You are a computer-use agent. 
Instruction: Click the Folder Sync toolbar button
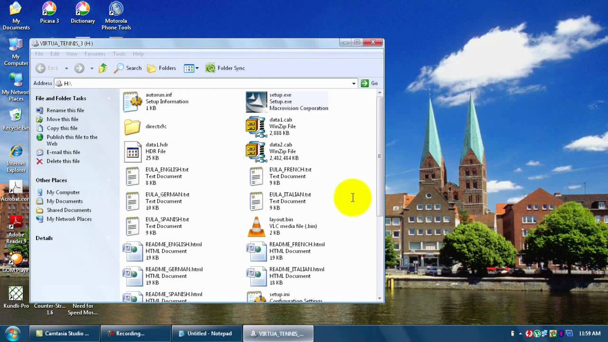pyautogui.click(x=225, y=68)
